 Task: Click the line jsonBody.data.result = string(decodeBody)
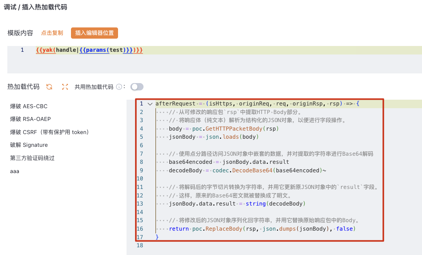point(237,204)
